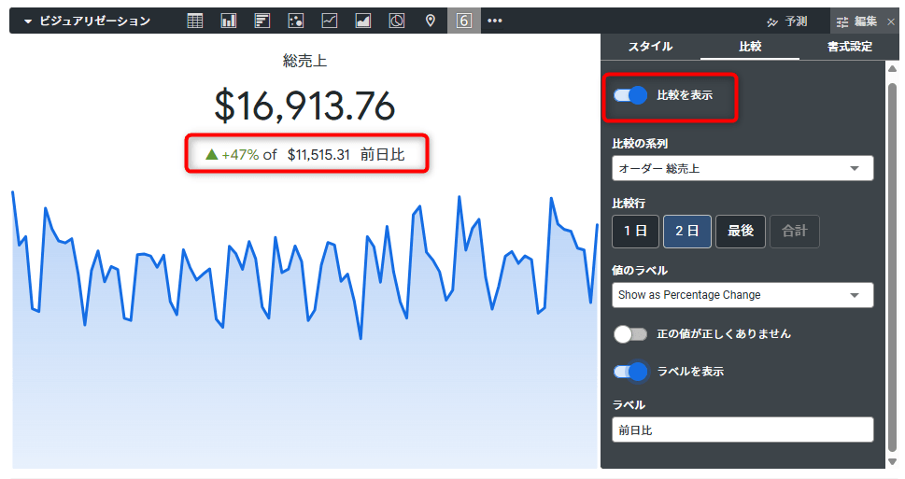Switch to the 書式設定 tab

pos(849,46)
